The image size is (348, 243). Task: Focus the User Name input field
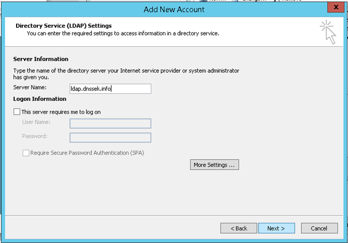click(110, 124)
